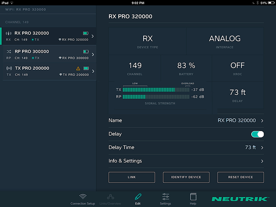This screenshot has height=207, width=276.
Task: Click wifi diamond icon next to RX PRO 300000 sublabel
Action: pyautogui.click(x=60, y=58)
